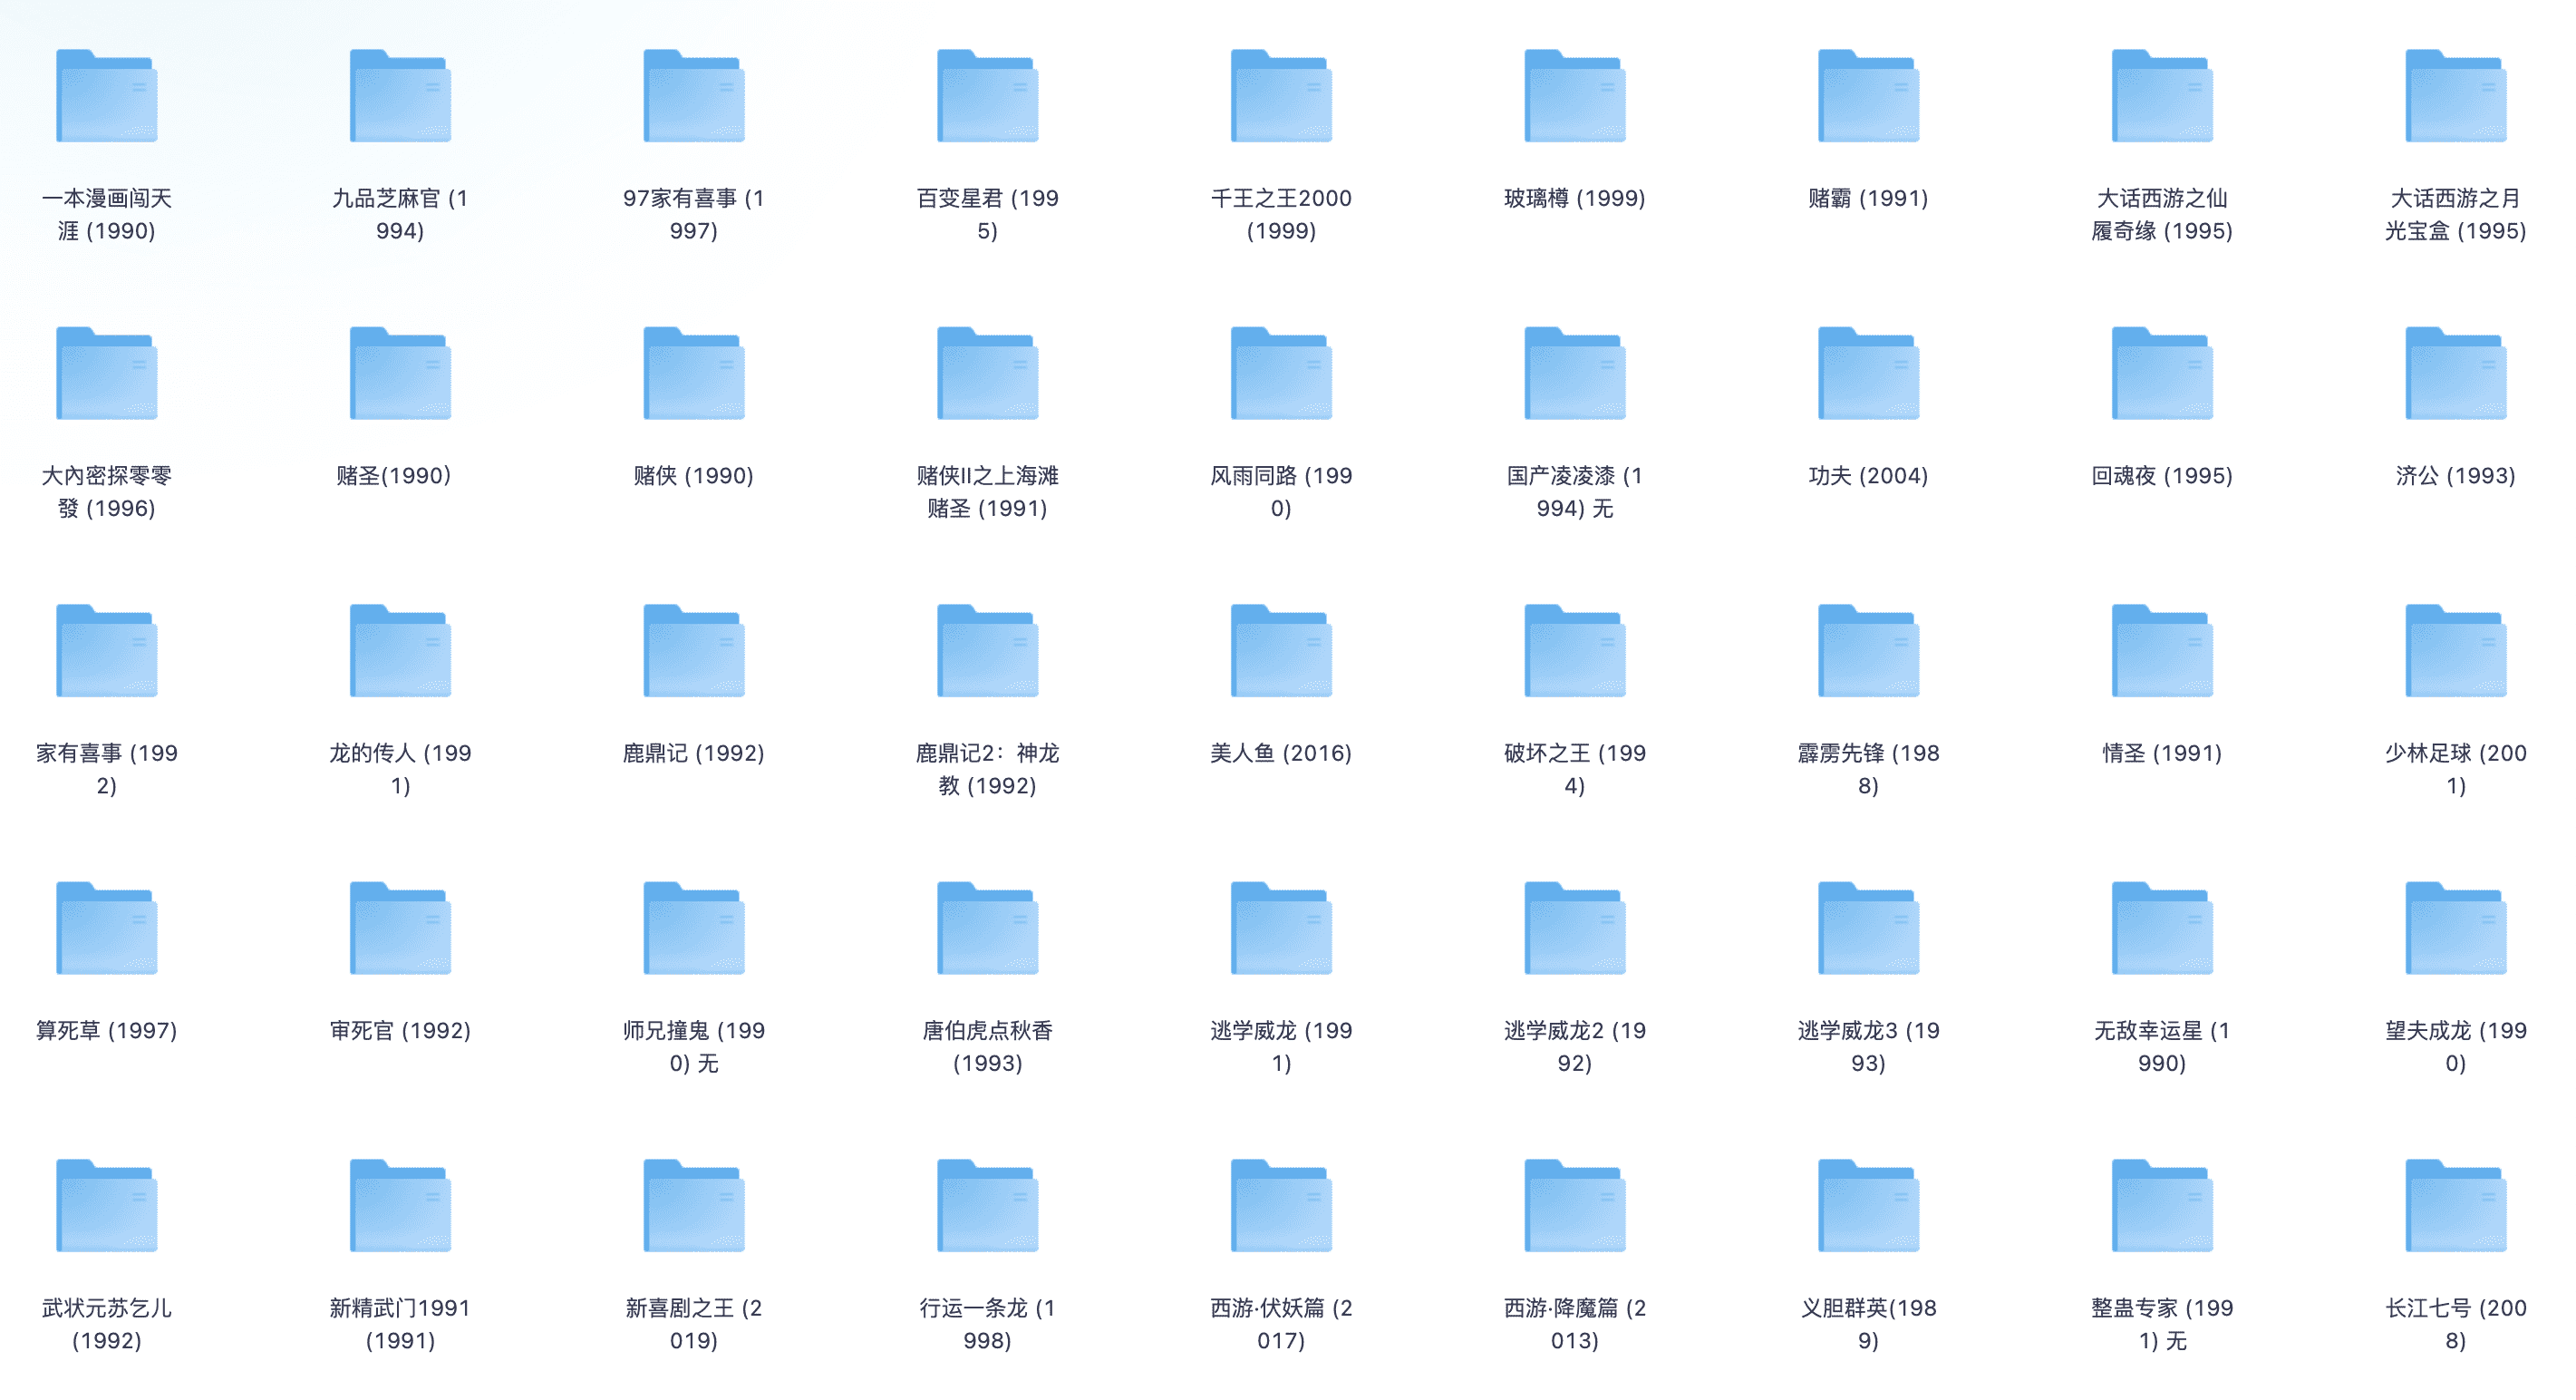Select the 赌侠II之上海滩赌圣 (1991) folder icon
2576x1400 pixels.
point(988,374)
